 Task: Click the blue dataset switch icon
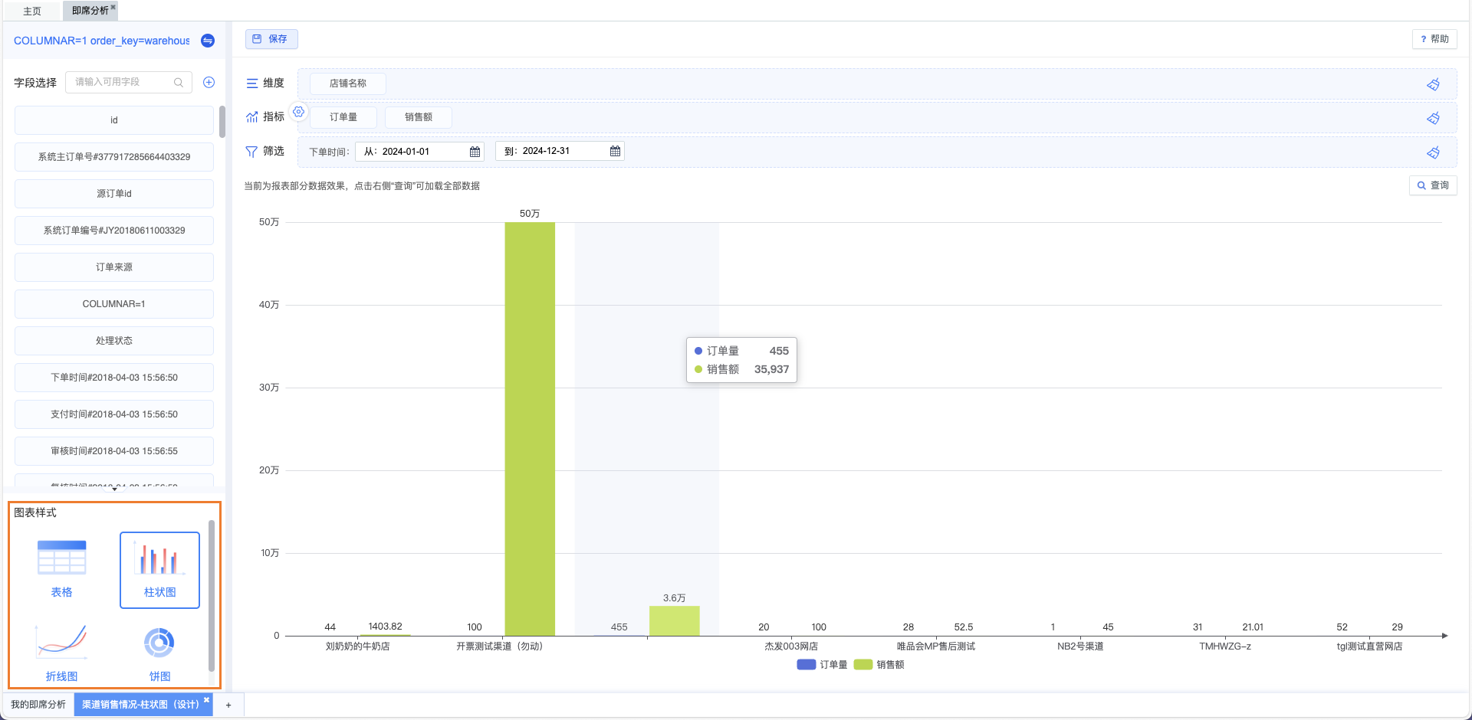pos(208,41)
